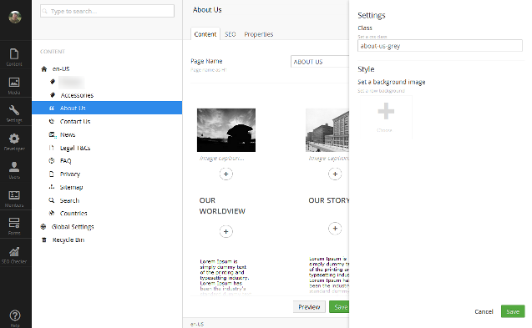Switch to the SEO tab

230,34
